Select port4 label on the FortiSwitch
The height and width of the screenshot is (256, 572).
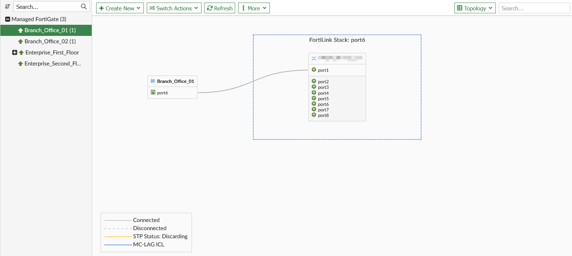pyautogui.click(x=323, y=93)
